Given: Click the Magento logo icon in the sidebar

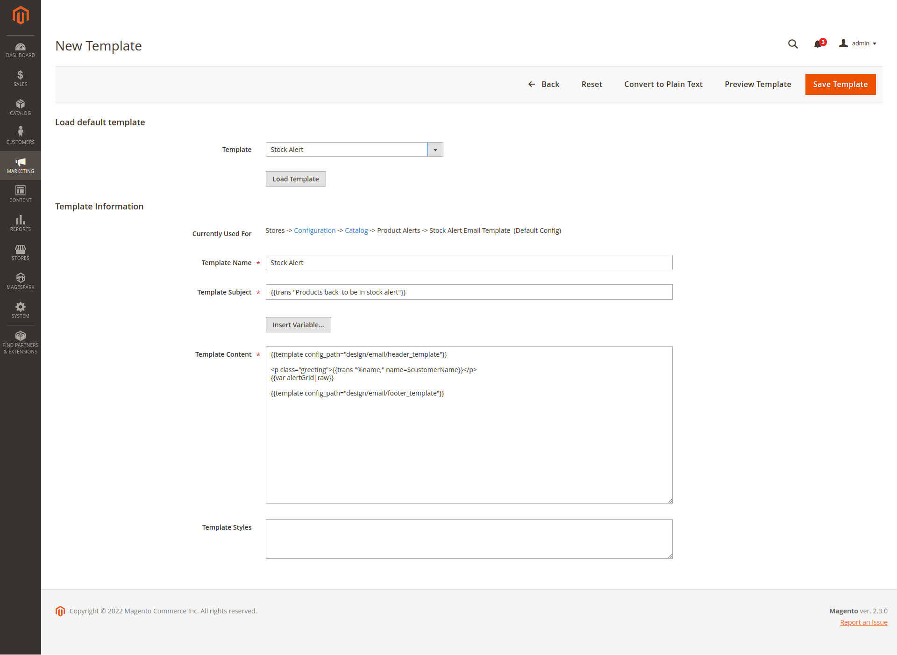Looking at the screenshot, I should coord(21,15).
